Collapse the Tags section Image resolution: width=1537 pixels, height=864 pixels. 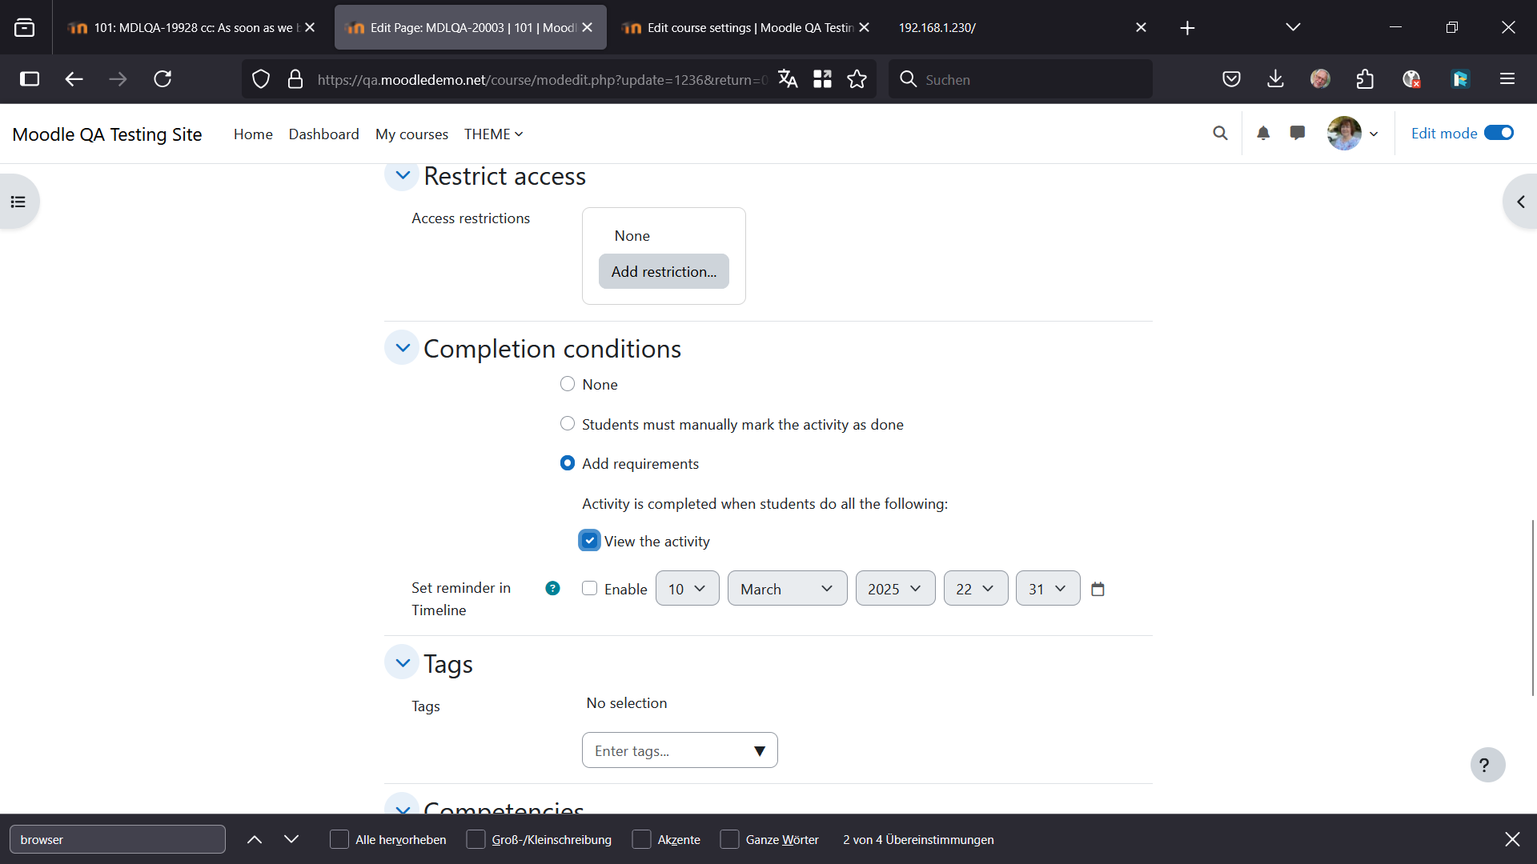[402, 662]
